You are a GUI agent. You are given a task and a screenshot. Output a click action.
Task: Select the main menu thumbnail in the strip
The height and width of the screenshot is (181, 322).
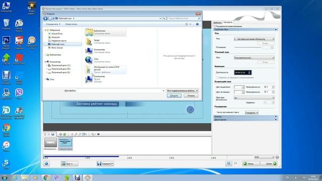[x=65, y=144]
